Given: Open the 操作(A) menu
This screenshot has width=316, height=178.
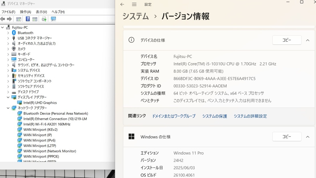Looking at the screenshot, I should pos(25,12).
